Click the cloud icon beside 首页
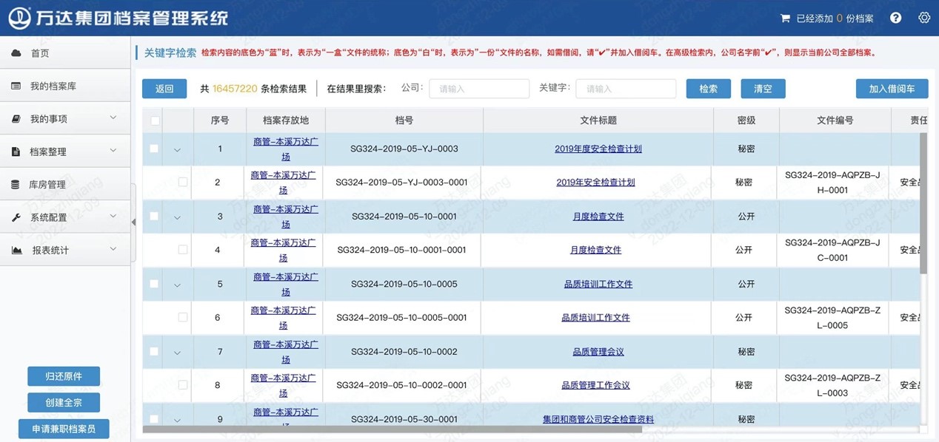Image resolution: width=939 pixels, height=442 pixels. pos(16,53)
